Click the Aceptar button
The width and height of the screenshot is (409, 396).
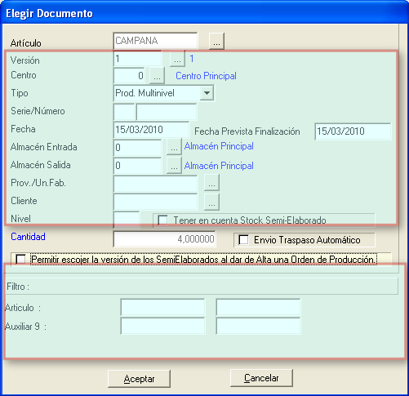139,379
